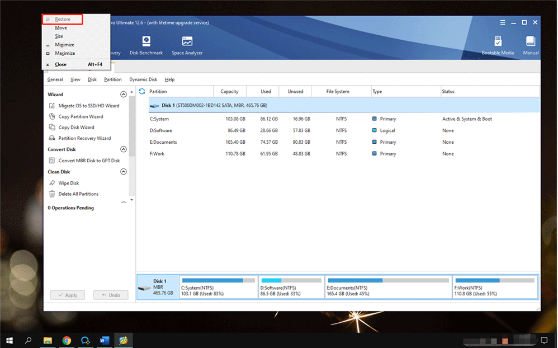Sort by the Partition column header
558x348 pixels.
click(x=179, y=92)
